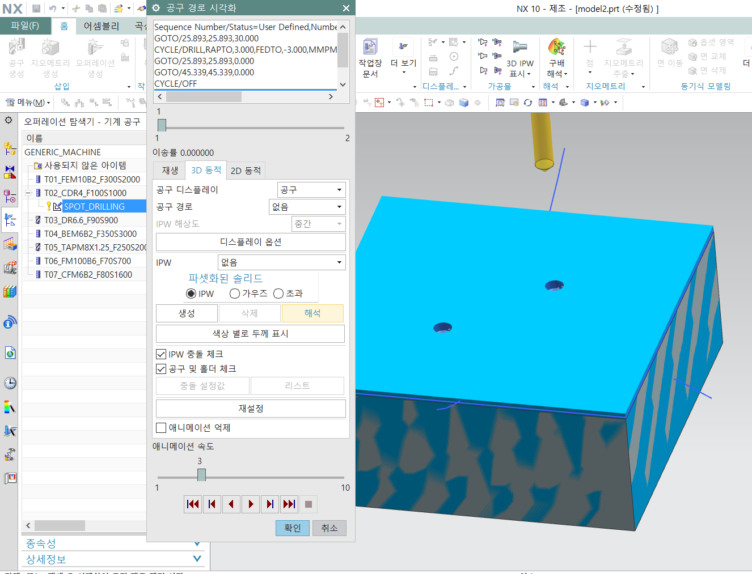Click the Play forward button

(251, 504)
